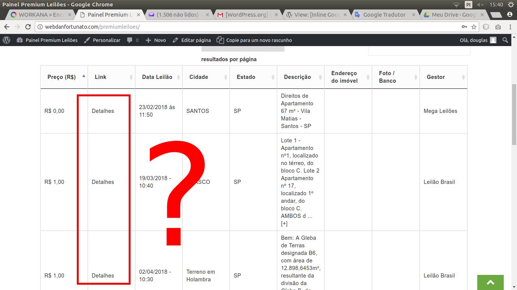This screenshot has width=517, height=290.
Task: Select the Terreno em Holambra cell
Action: click(206, 261)
